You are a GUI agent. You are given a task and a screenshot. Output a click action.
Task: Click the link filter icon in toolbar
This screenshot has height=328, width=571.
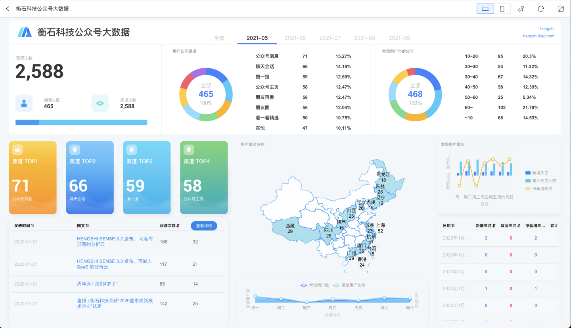pos(521,9)
